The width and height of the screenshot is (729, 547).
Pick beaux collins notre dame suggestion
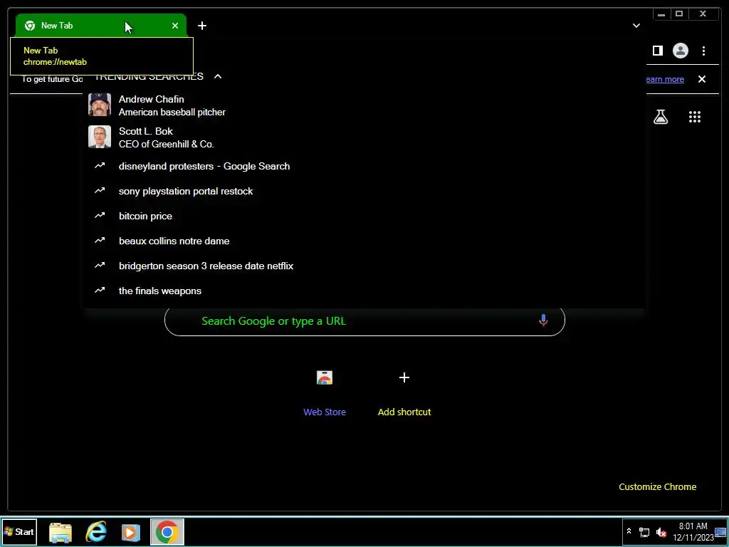[364, 241]
